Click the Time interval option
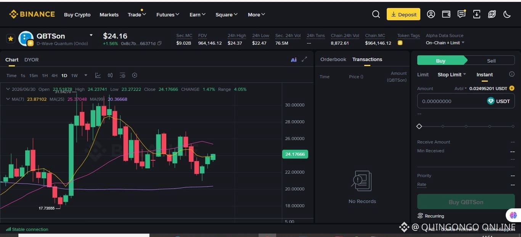Viewport: 521px width, 237px height. coord(11,76)
